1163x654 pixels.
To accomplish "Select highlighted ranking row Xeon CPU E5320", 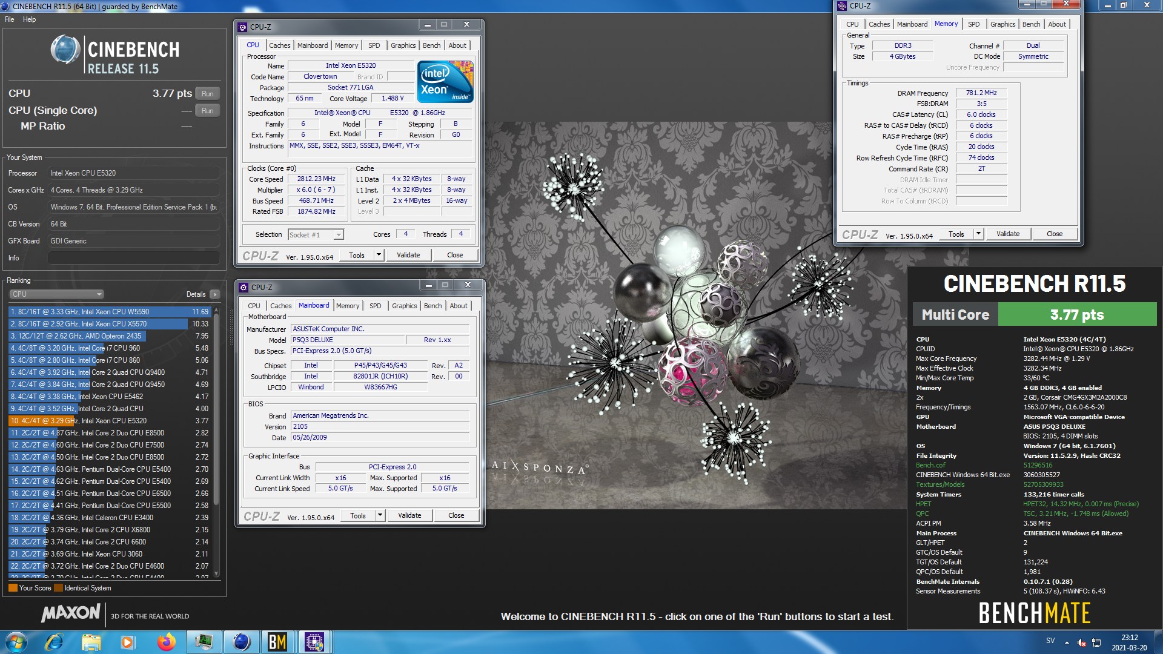I will pyautogui.click(x=110, y=421).
